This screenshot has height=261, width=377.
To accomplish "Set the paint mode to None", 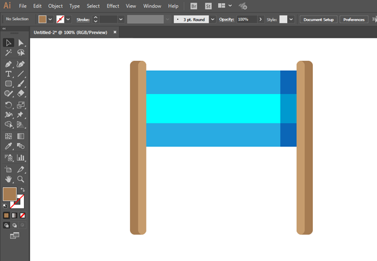I will pos(23,215).
